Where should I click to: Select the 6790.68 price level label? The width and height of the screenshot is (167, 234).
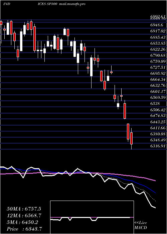[x=158, y=55]
